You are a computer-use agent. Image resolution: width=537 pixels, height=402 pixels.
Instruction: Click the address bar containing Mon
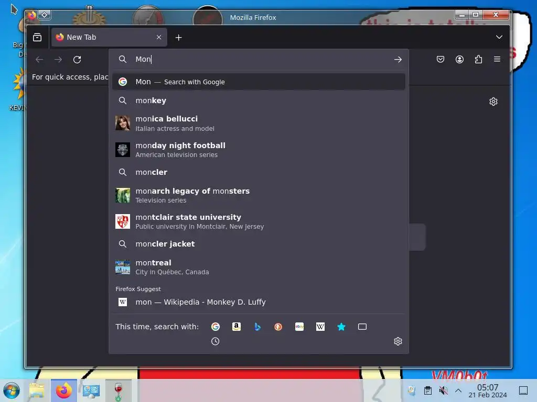pos(259,59)
